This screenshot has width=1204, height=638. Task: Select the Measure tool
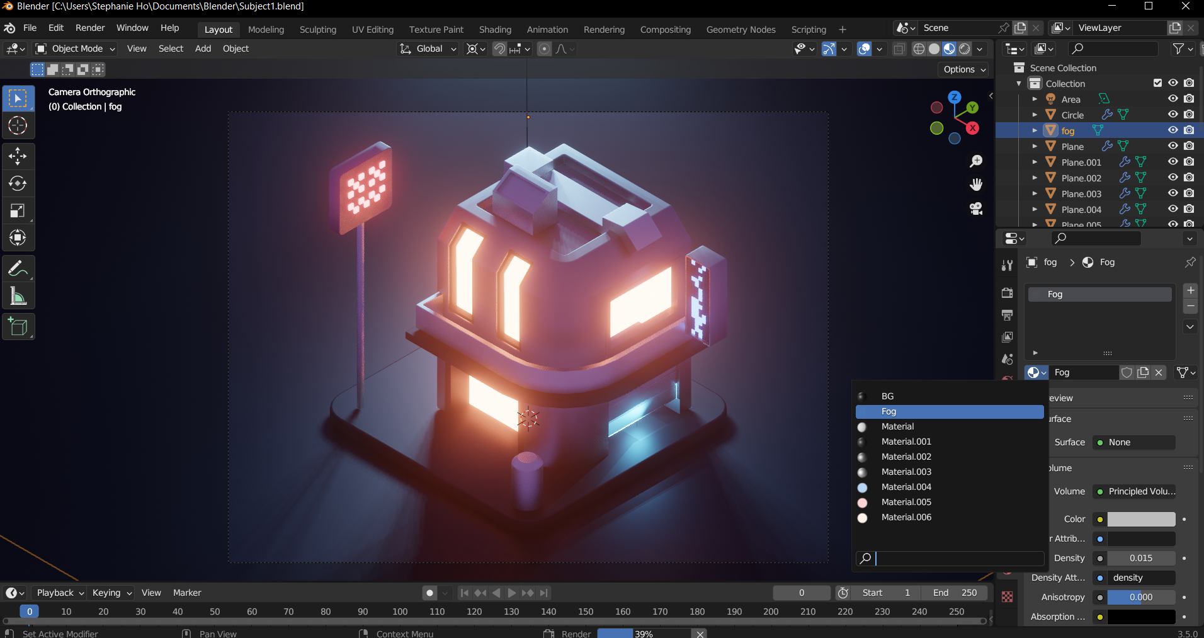pos(18,296)
